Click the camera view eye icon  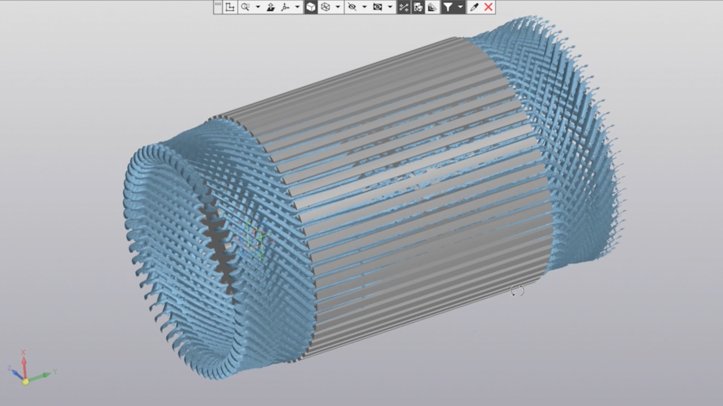point(378,7)
